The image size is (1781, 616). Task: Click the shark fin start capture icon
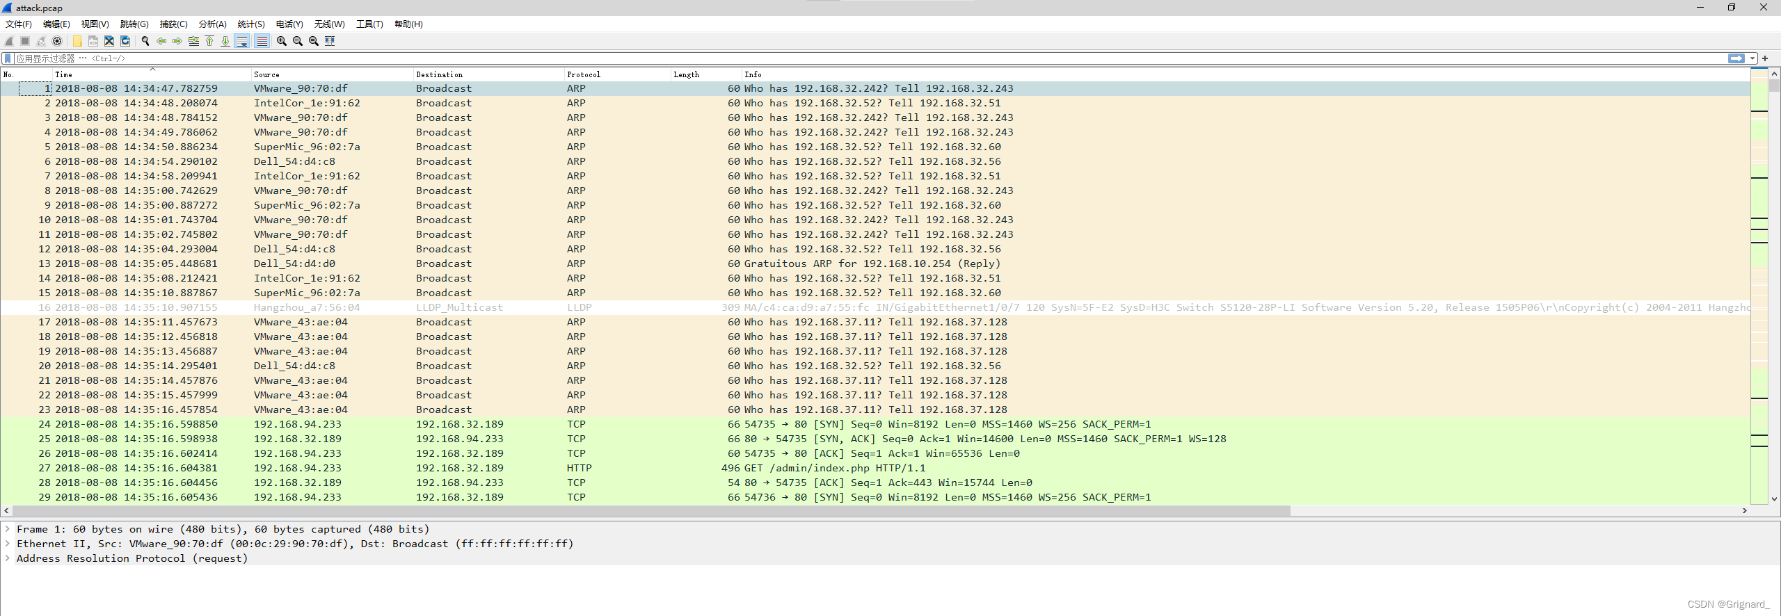pyautogui.click(x=9, y=41)
